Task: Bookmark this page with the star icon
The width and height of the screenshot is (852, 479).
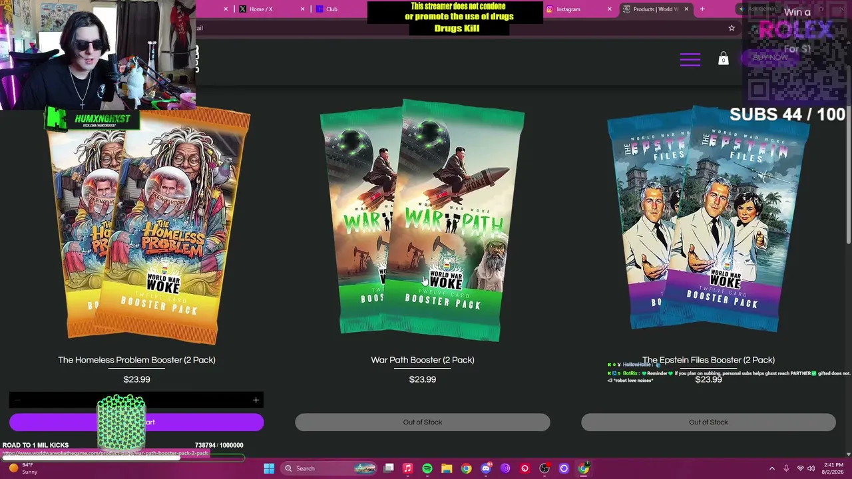Action: pos(732,28)
